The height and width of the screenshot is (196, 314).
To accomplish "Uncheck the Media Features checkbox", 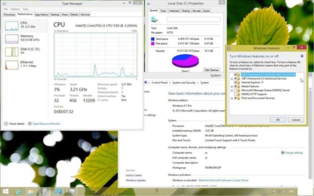I will (x=235, y=87).
